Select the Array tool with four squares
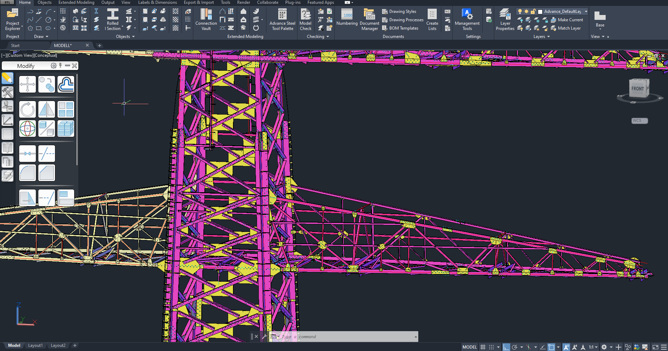Image resolution: width=668 pixels, height=351 pixels. [66, 109]
